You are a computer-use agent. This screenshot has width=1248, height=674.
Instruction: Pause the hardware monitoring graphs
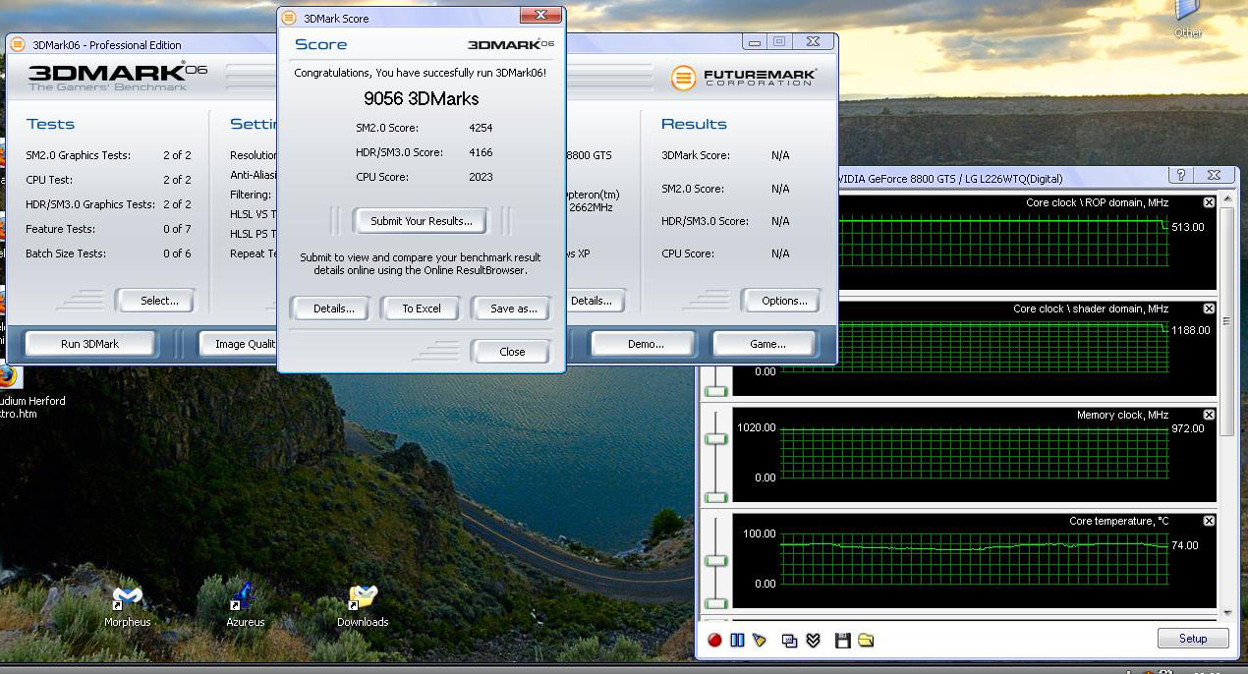737,641
